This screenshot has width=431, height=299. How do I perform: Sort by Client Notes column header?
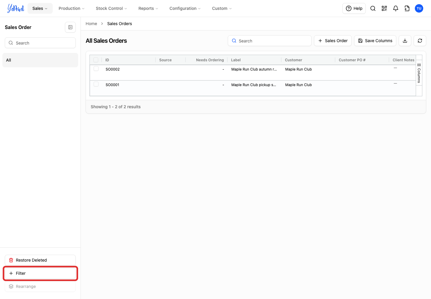[403, 60]
